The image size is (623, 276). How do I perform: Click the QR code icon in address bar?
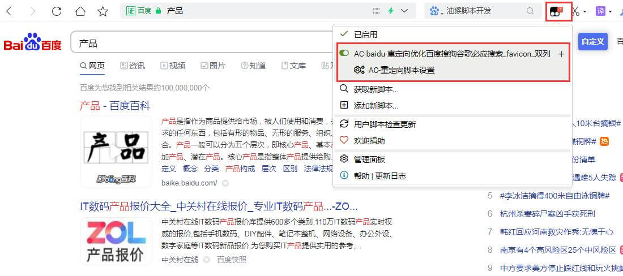(376, 11)
